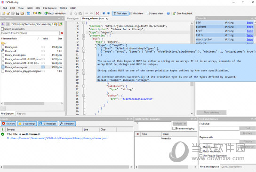The height and width of the screenshot is (172, 256).
Task: Click the Reload (blue arrows) toolbar icon
Action: pyautogui.click(x=29, y=13)
